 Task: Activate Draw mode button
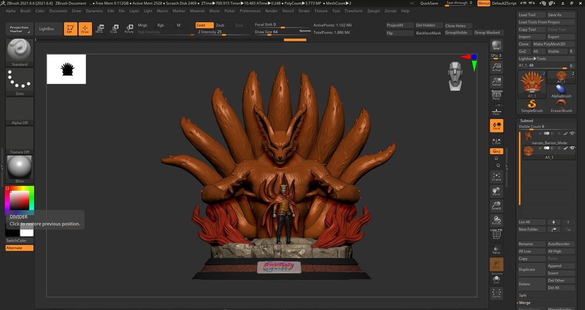(85, 28)
